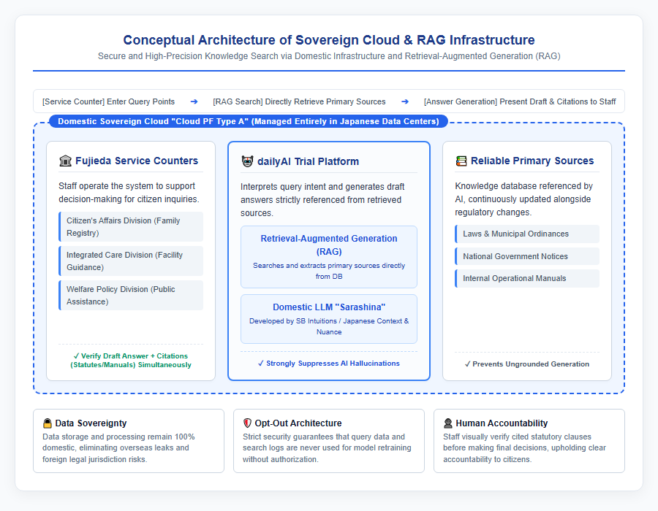The width and height of the screenshot is (658, 511).
Task: Choose Internal Operational Manuals source
Action: point(527,279)
